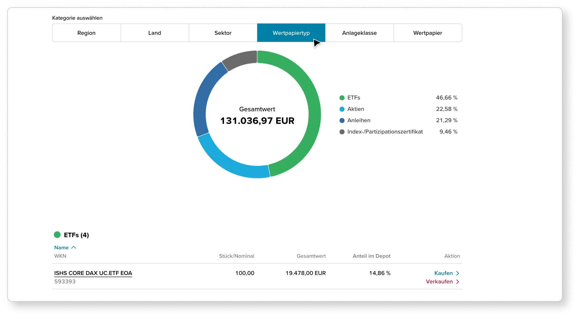Select the Region category tab
The height and width of the screenshot is (320, 577).
[86, 33]
